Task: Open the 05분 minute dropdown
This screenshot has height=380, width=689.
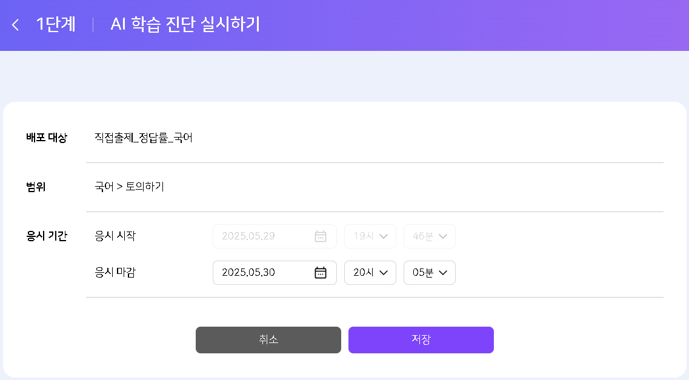Action: 429,273
